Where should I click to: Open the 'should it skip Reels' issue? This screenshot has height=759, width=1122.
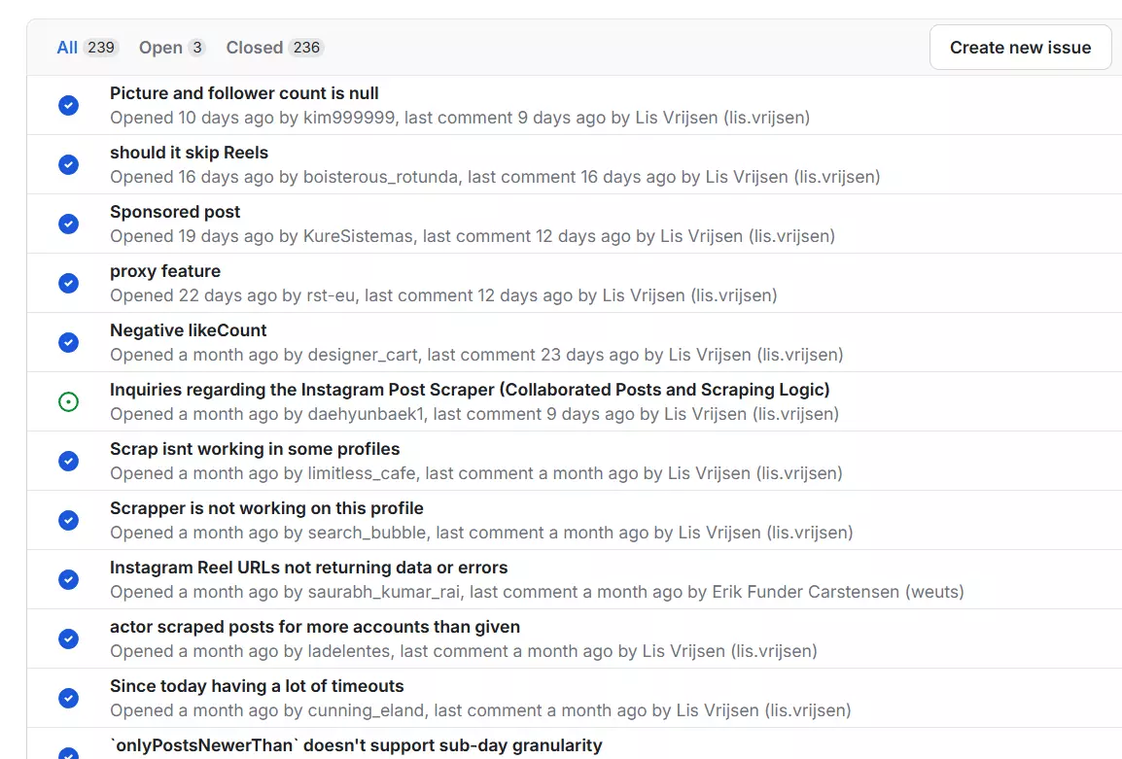click(189, 153)
